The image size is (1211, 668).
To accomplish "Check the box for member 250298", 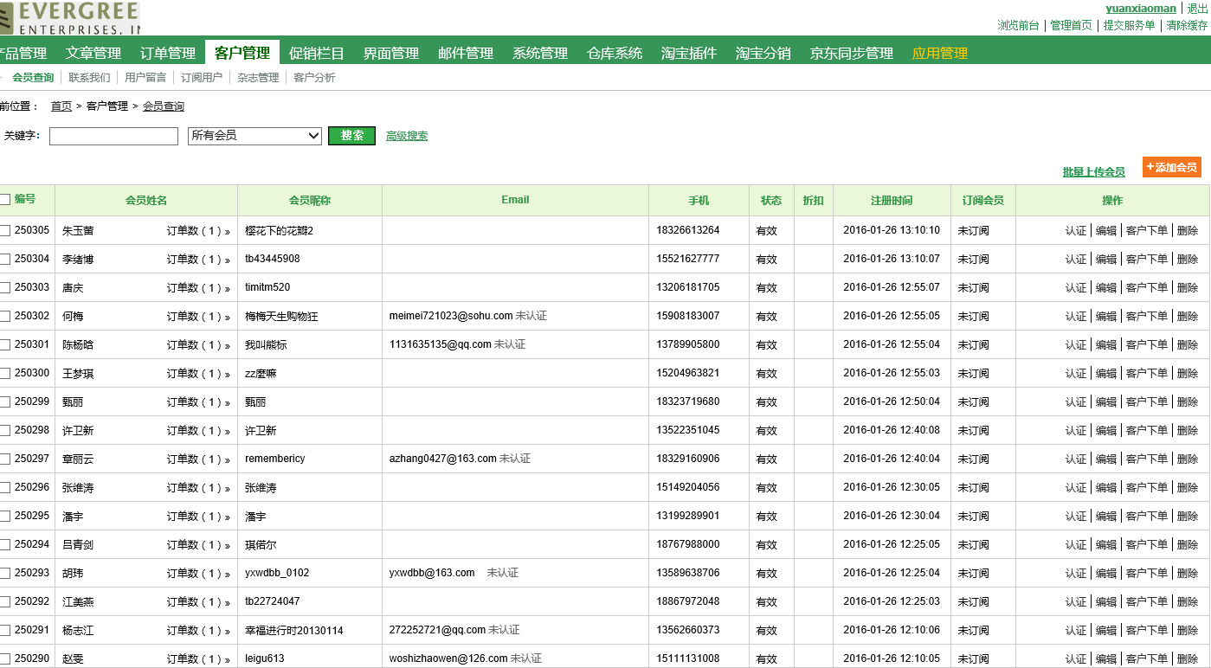I will (x=4, y=431).
